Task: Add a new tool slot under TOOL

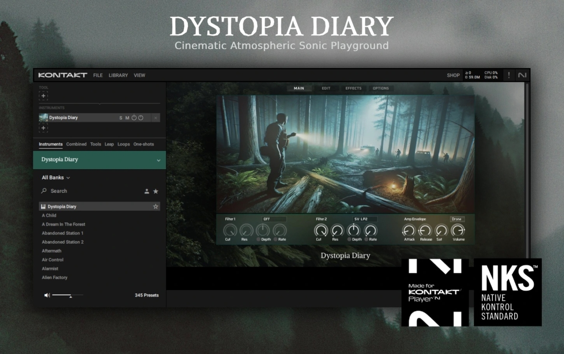Action: pos(43,96)
